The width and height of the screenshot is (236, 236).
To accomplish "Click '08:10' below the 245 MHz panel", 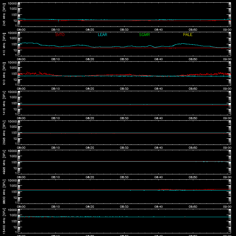I will pyautogui.click(x=55, y=30).
